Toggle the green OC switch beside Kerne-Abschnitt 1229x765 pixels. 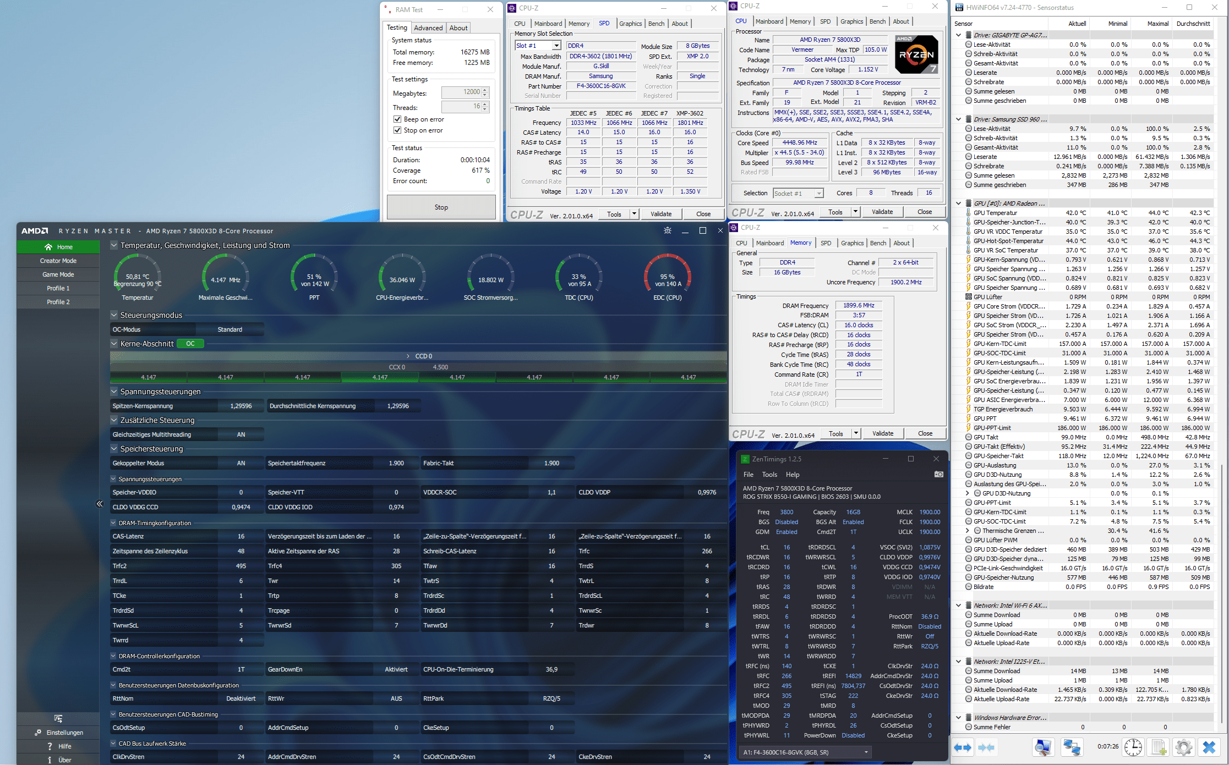190,344
